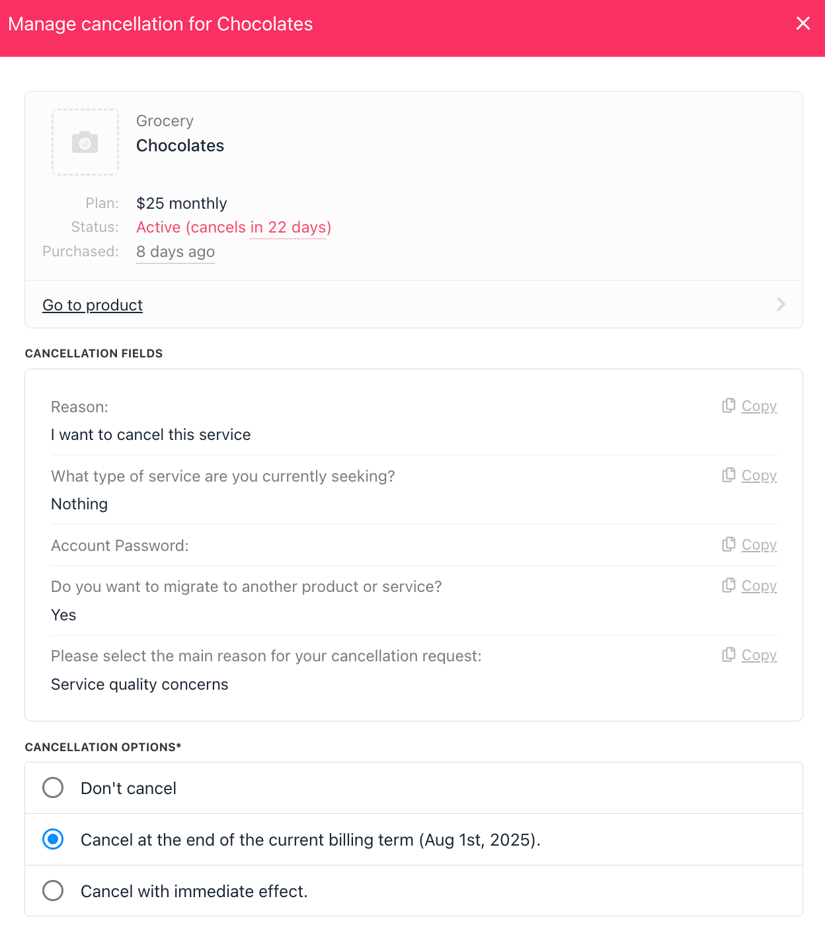Click Copy link for main cancellation reason

pos(759,655)
